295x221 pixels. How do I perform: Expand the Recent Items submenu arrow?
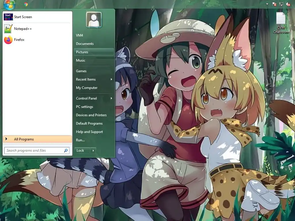(x=111, y=79)
